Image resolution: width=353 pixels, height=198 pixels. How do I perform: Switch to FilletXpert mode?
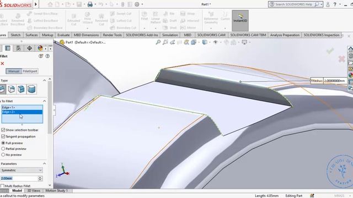(x=30, y=71)
